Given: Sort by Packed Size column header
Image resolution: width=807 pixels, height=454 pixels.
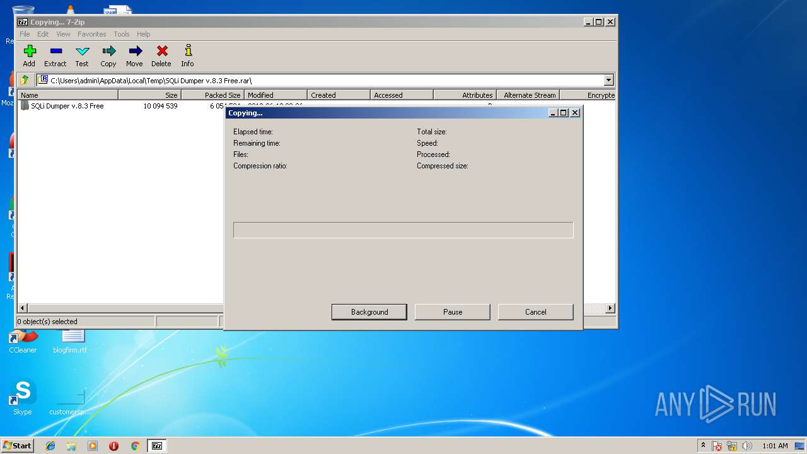Looking at the screenshot, I should (x=213, y=95).
